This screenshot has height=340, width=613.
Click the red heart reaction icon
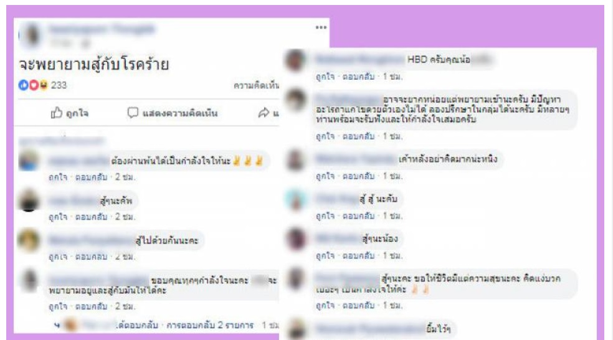point(34,85)
